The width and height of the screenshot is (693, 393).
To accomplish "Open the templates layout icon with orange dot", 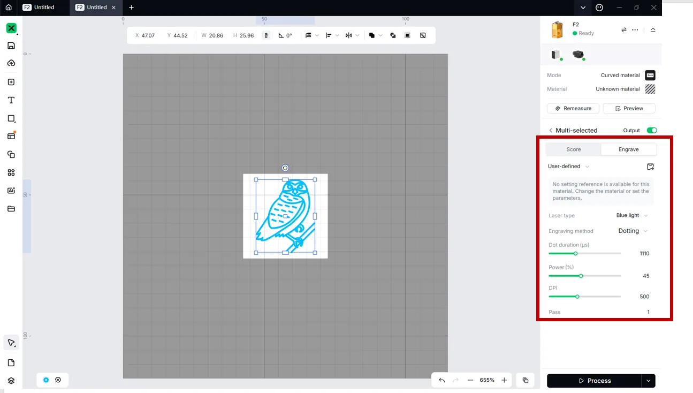I will click(x=11, y=136).
